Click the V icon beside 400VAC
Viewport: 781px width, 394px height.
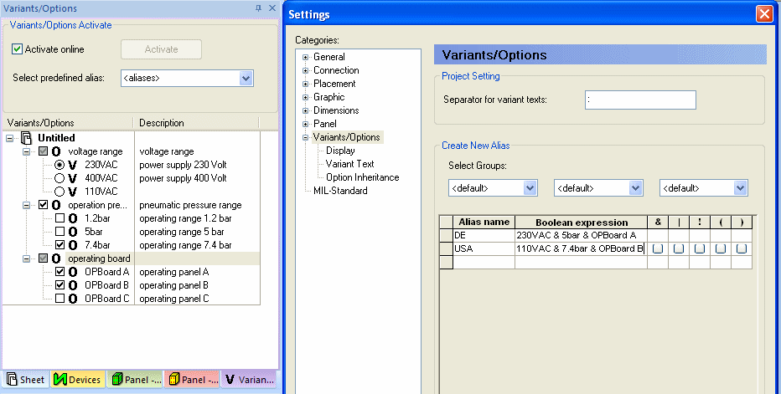(x=72, y=178)
